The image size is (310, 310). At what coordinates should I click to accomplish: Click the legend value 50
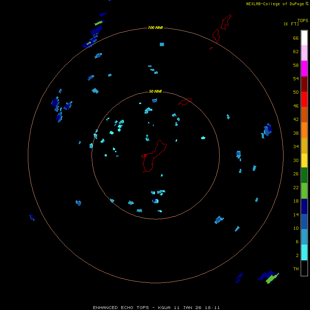296,92
